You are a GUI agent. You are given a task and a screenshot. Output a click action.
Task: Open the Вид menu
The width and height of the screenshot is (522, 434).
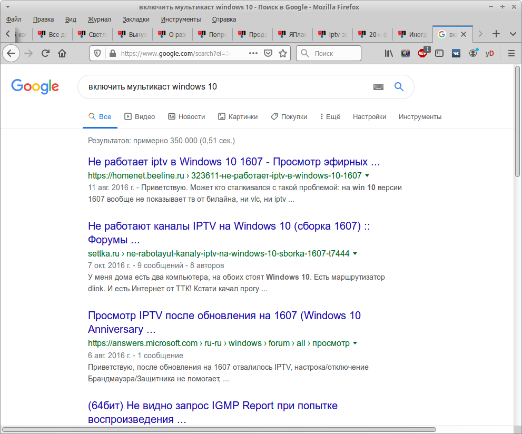(x=71, y=19)
